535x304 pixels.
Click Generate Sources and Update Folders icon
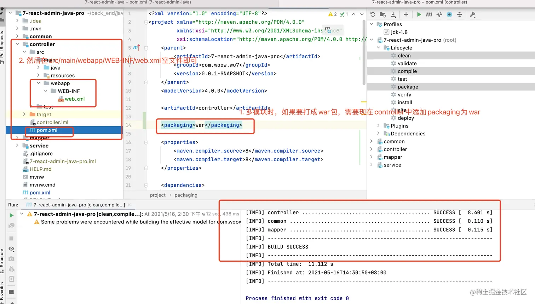point(383,14)
